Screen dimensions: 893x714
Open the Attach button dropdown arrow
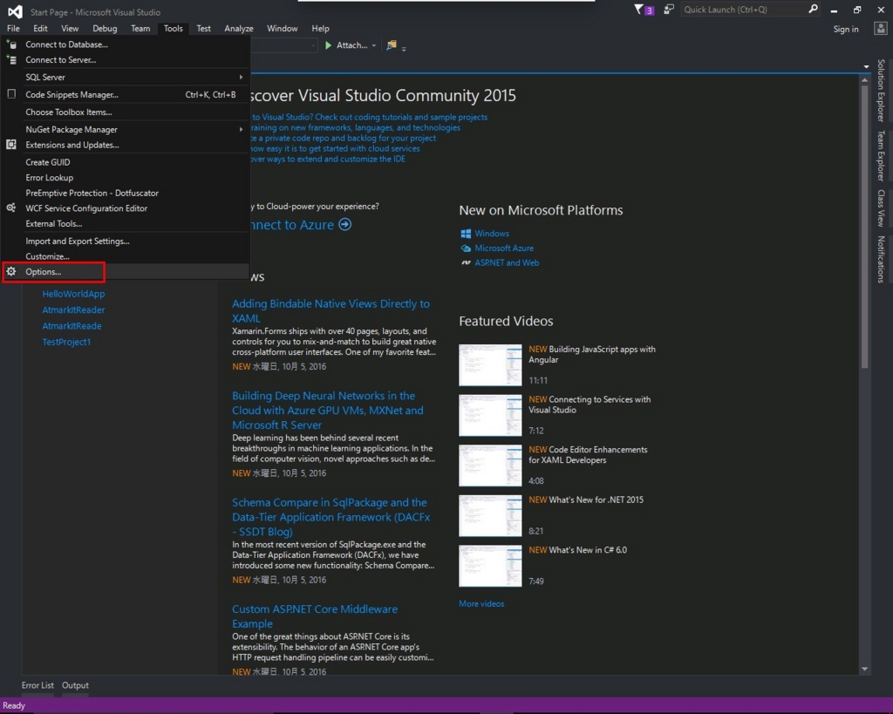(x=373, y=45)
